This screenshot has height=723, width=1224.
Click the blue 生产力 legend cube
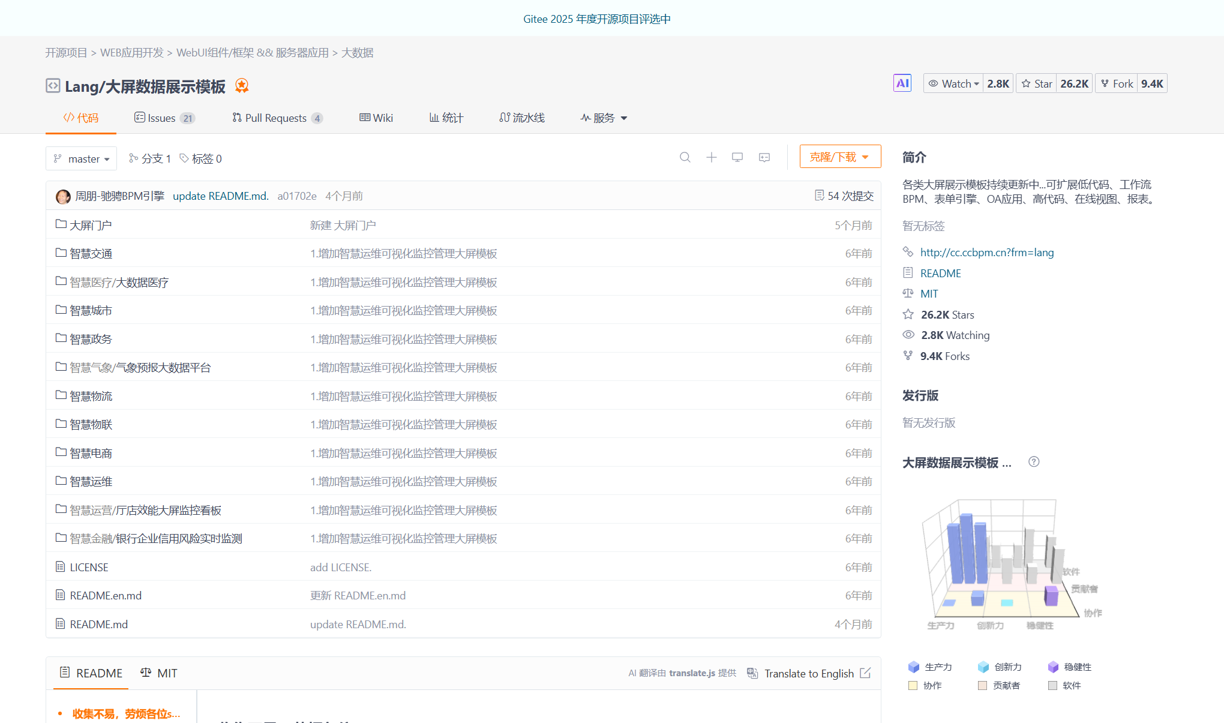[914, 667]
